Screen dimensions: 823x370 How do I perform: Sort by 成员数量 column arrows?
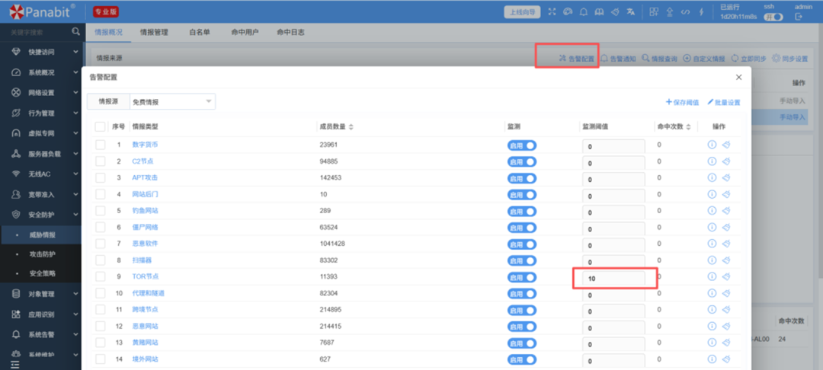pos(351,127)
